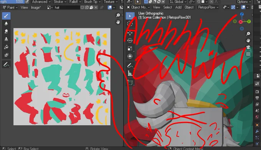
Task: Expand the Texture dropdown
Action: click(111, 2)
